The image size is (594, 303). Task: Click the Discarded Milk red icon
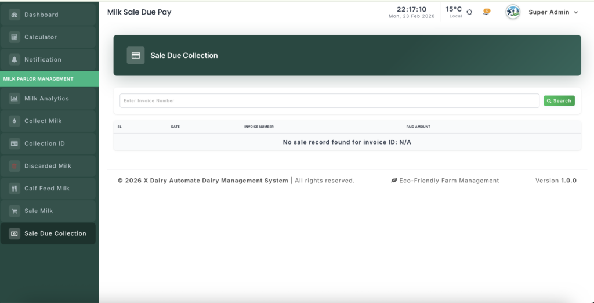pos(15,166)
